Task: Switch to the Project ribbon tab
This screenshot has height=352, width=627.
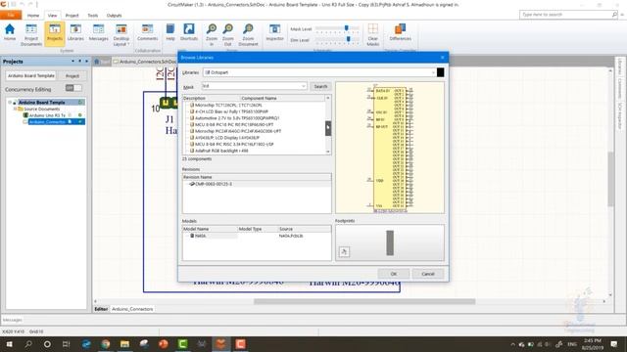Action: [x=72, y=16]
